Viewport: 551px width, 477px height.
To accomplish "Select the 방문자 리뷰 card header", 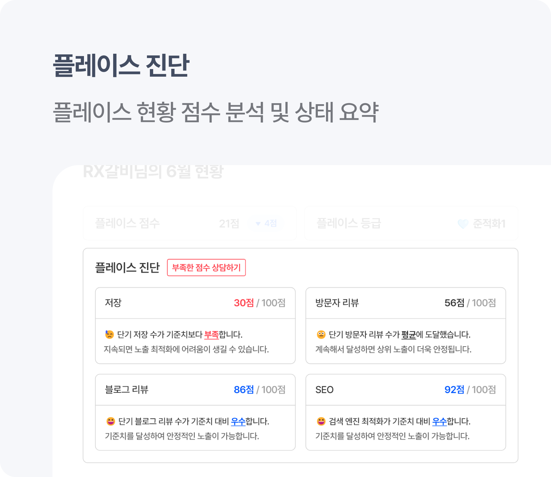I will tap(405, 303).
